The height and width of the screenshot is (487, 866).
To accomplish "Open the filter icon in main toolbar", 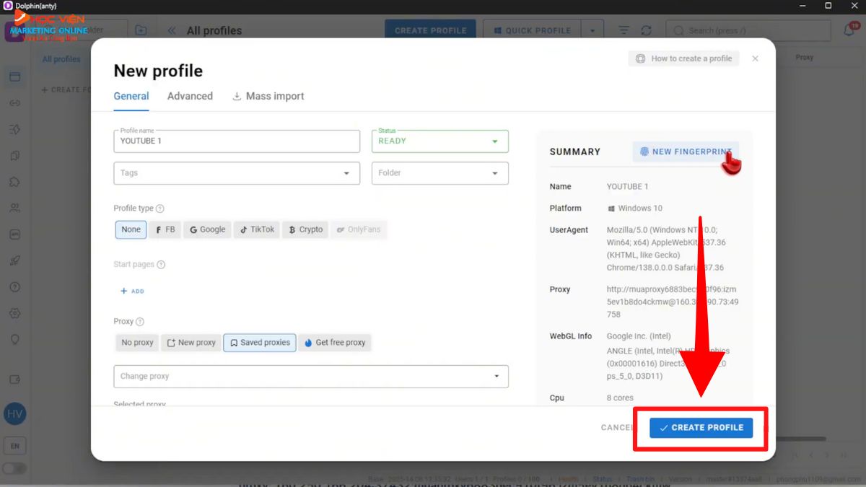I will 624,31.
